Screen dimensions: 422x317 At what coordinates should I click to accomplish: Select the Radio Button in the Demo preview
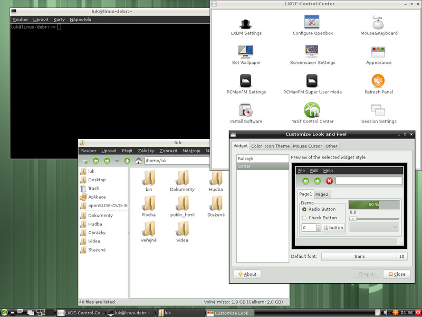[319, 209]
